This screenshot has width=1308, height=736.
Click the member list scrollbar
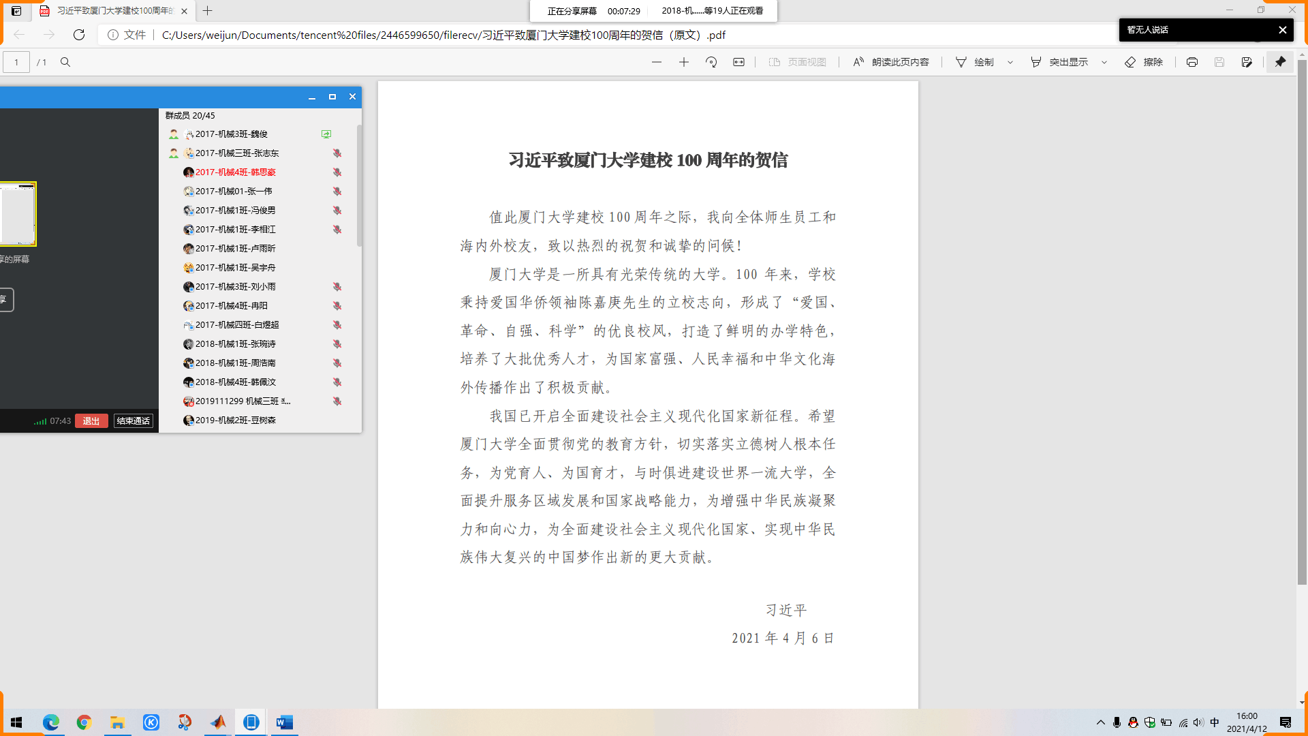(359, 185)
